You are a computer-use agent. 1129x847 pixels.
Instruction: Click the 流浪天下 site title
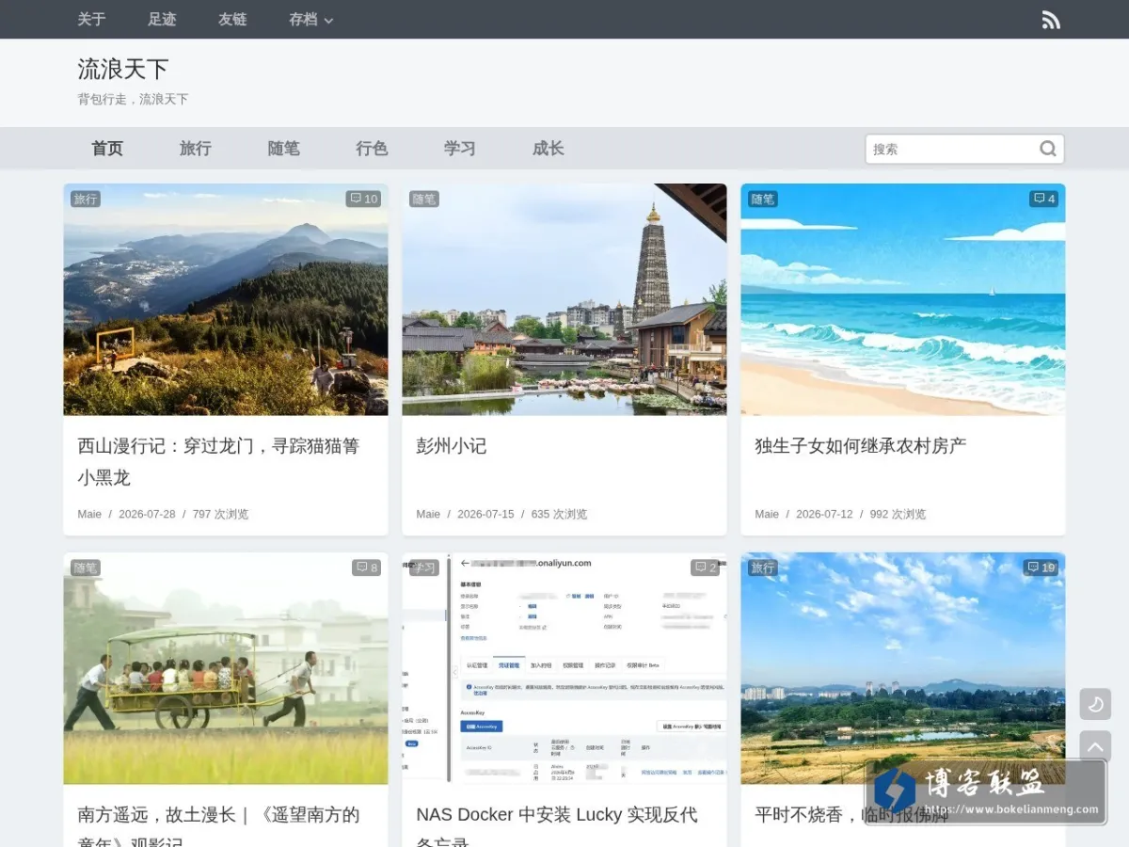(x=123, y=69)
